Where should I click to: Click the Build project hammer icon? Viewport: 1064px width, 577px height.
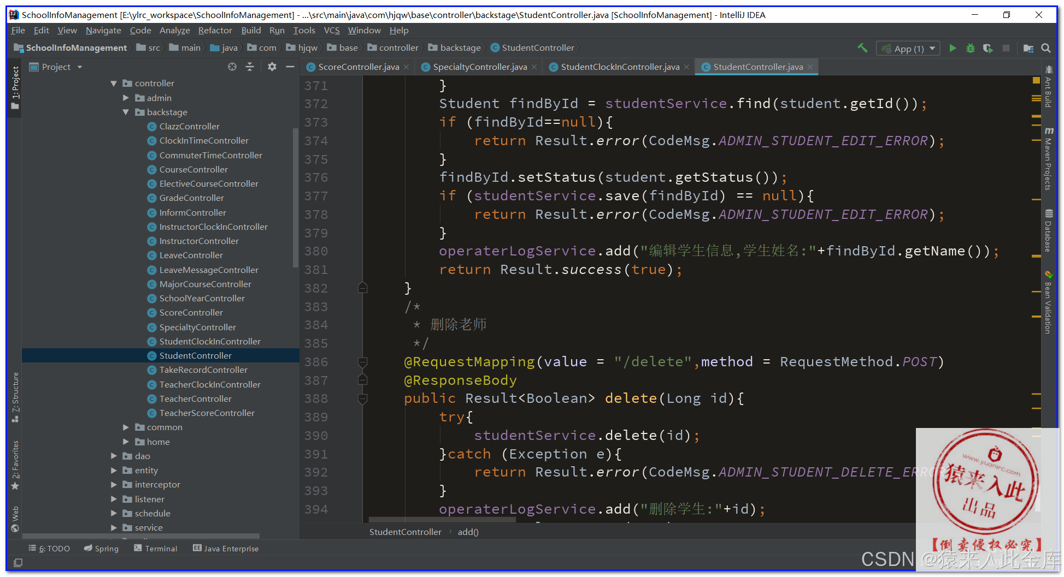pyautogui.click(x=862, y=48)
